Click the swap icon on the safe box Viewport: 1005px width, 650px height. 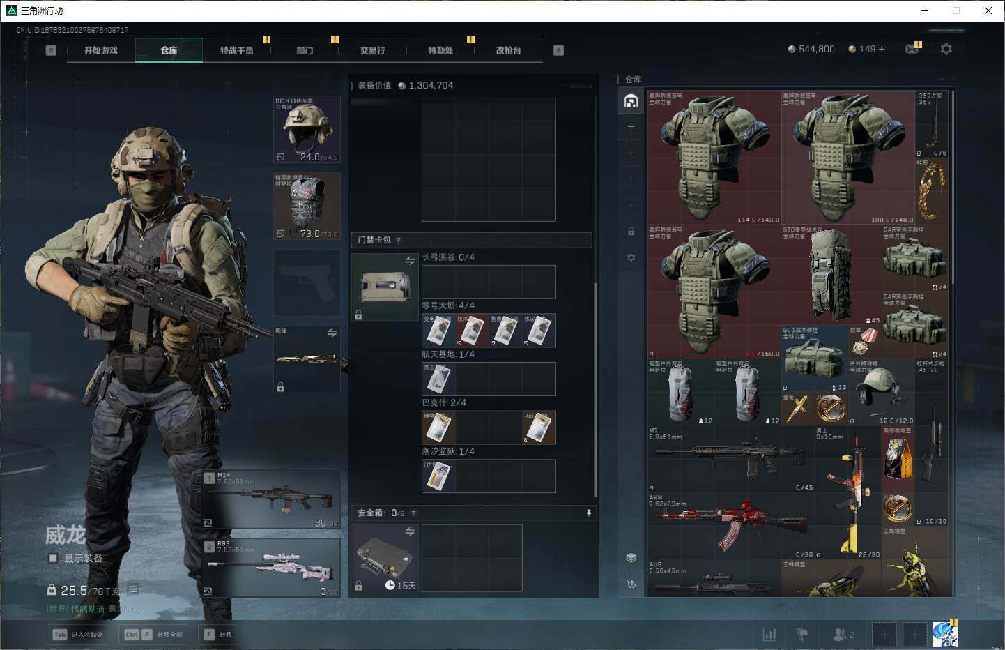tap(410, 532)
